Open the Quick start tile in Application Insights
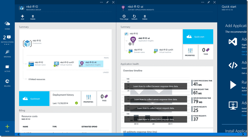248x137 pixels. [198, 37]
